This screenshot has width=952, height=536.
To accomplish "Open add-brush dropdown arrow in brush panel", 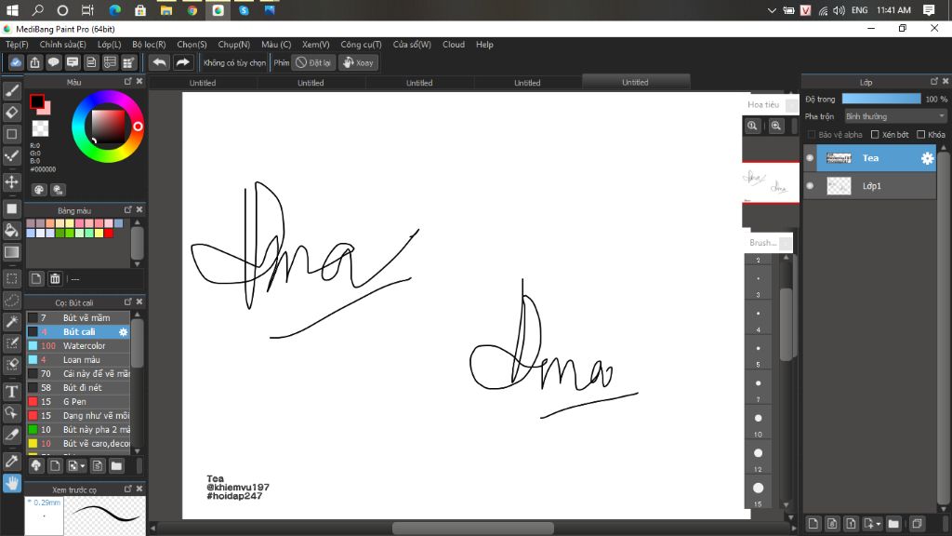I will click(83, 467).
